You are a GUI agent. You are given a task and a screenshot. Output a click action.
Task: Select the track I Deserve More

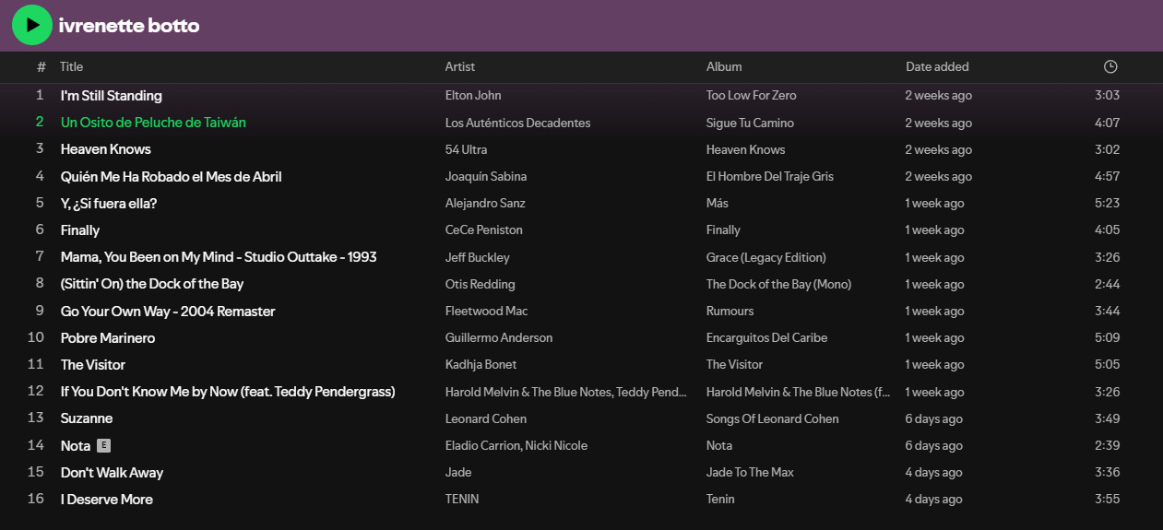[107, 500]
